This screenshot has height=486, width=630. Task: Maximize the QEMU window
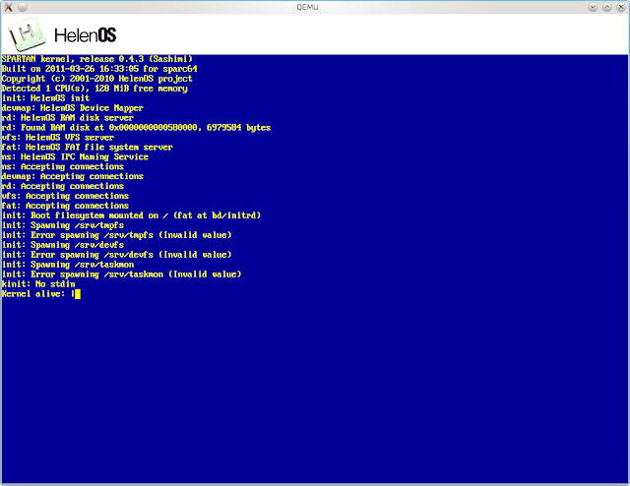point(606,7)
